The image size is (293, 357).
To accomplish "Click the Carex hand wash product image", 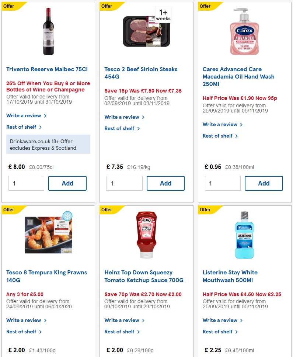I will coord(244,31).
